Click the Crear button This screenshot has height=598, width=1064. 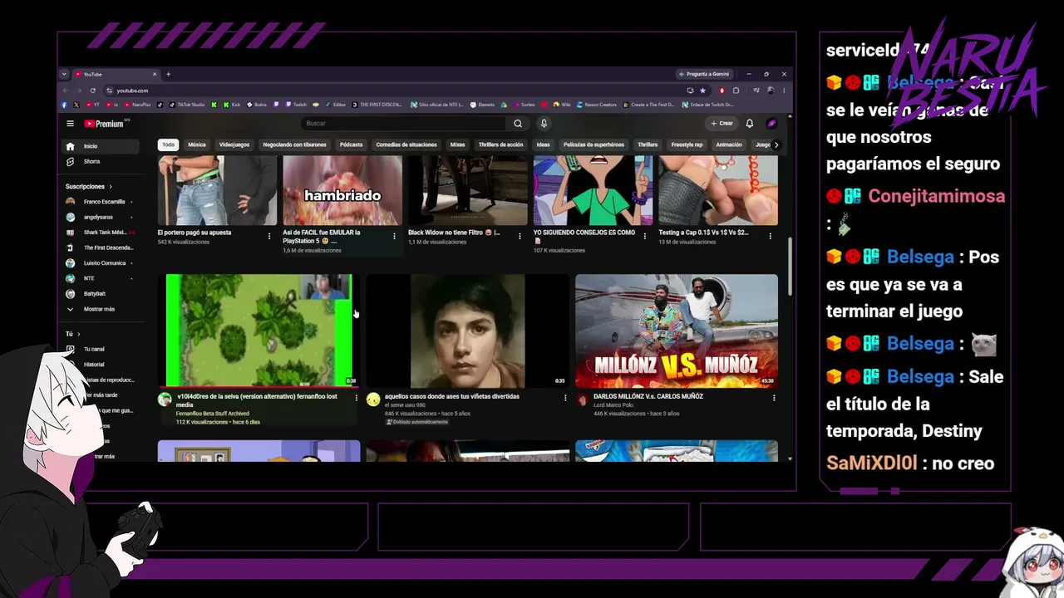(x=722, y=124)
